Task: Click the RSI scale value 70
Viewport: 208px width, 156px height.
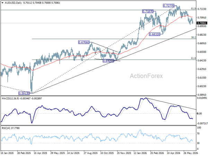Action: [198, 133]
